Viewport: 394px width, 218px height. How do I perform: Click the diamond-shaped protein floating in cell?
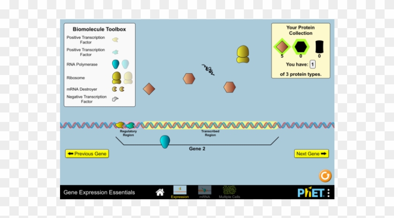click(x=149, y=89)
